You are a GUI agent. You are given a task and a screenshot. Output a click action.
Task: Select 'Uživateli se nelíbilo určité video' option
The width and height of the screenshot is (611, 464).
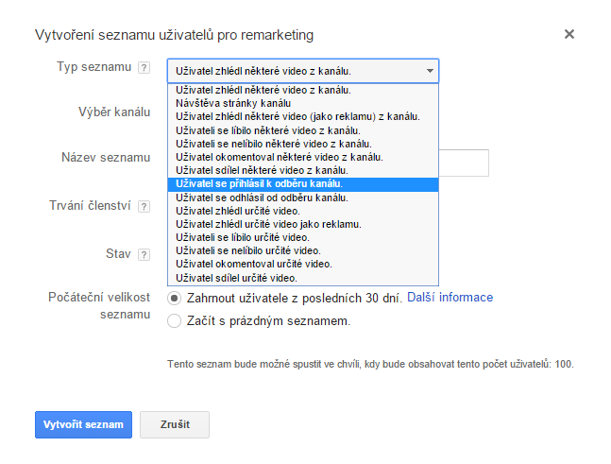(x=303, y=250)
